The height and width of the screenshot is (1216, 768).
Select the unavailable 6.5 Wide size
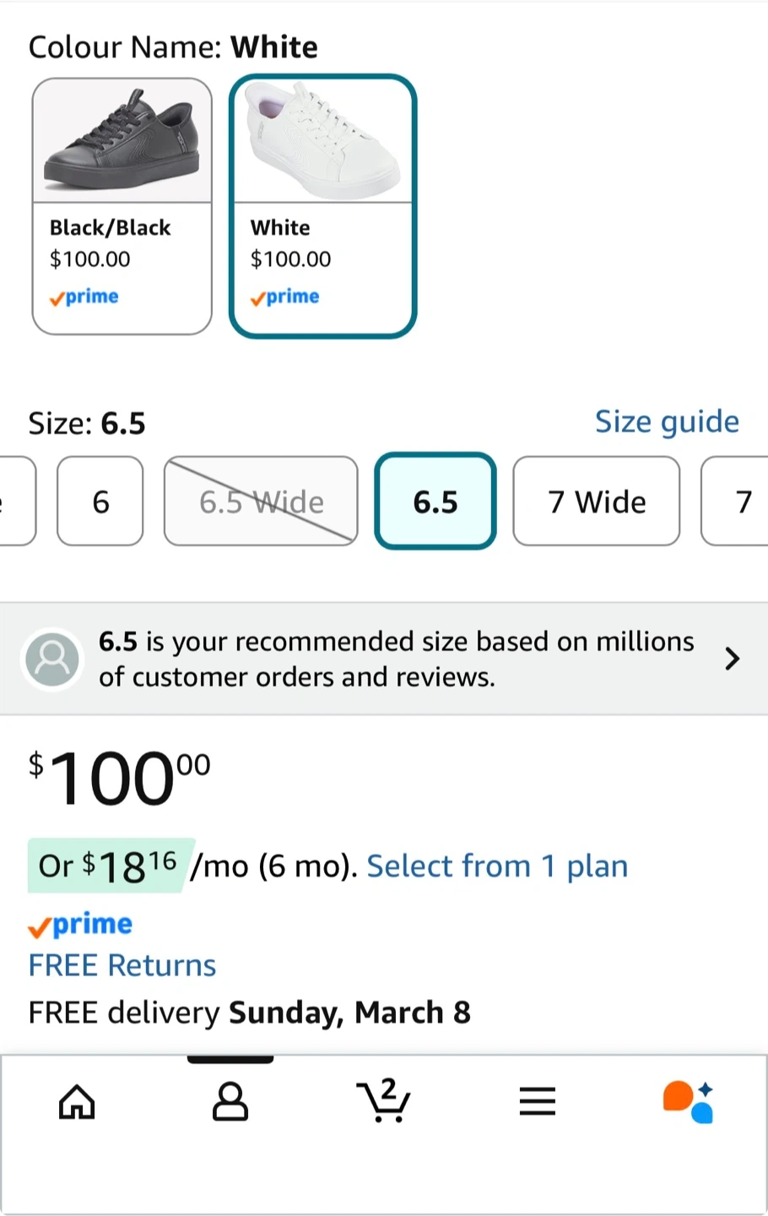point(261,502)
